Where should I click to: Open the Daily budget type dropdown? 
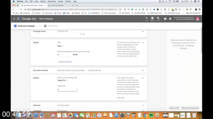point(60,46)
